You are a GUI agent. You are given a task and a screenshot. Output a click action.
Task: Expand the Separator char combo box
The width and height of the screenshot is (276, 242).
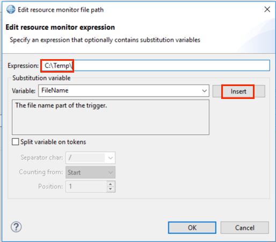[x=111, y=158]
